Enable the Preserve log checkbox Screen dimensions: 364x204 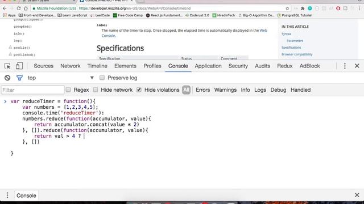[102, 78]
